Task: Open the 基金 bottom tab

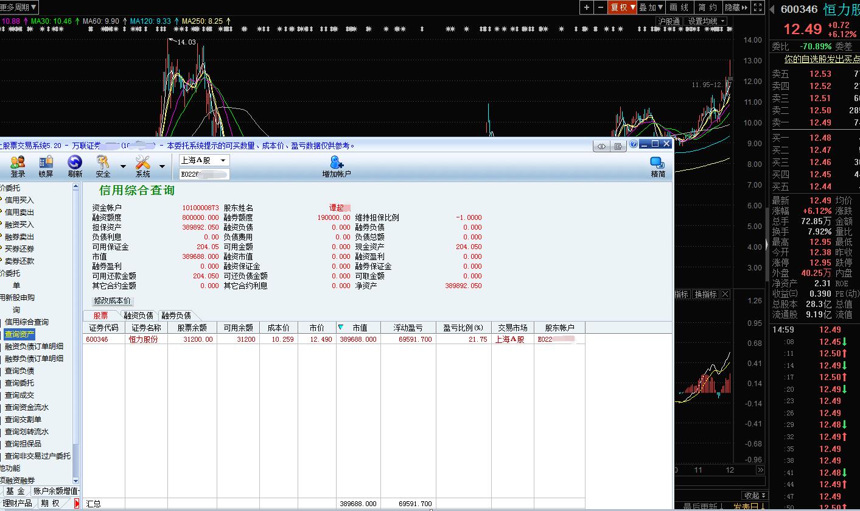Action: pos(16,491)
